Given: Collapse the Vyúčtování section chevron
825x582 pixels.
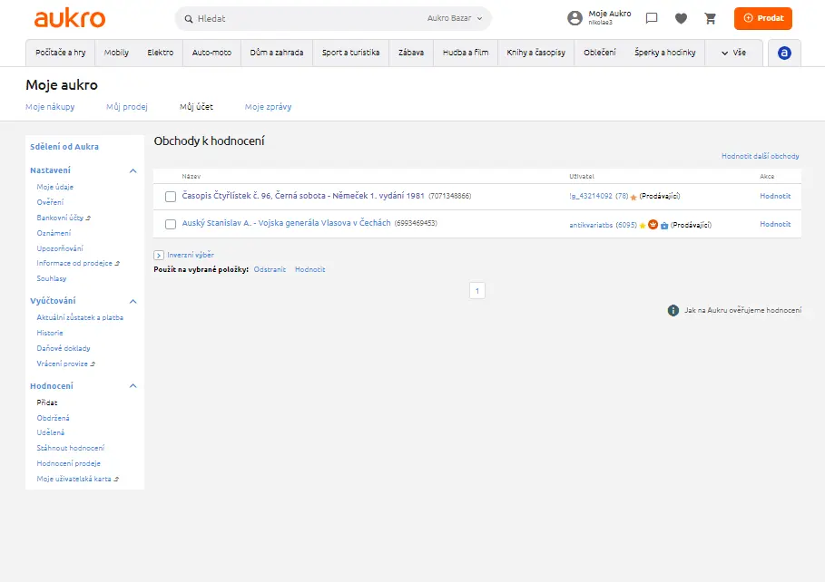Looking at the screenshot, I should coord(133,301).
